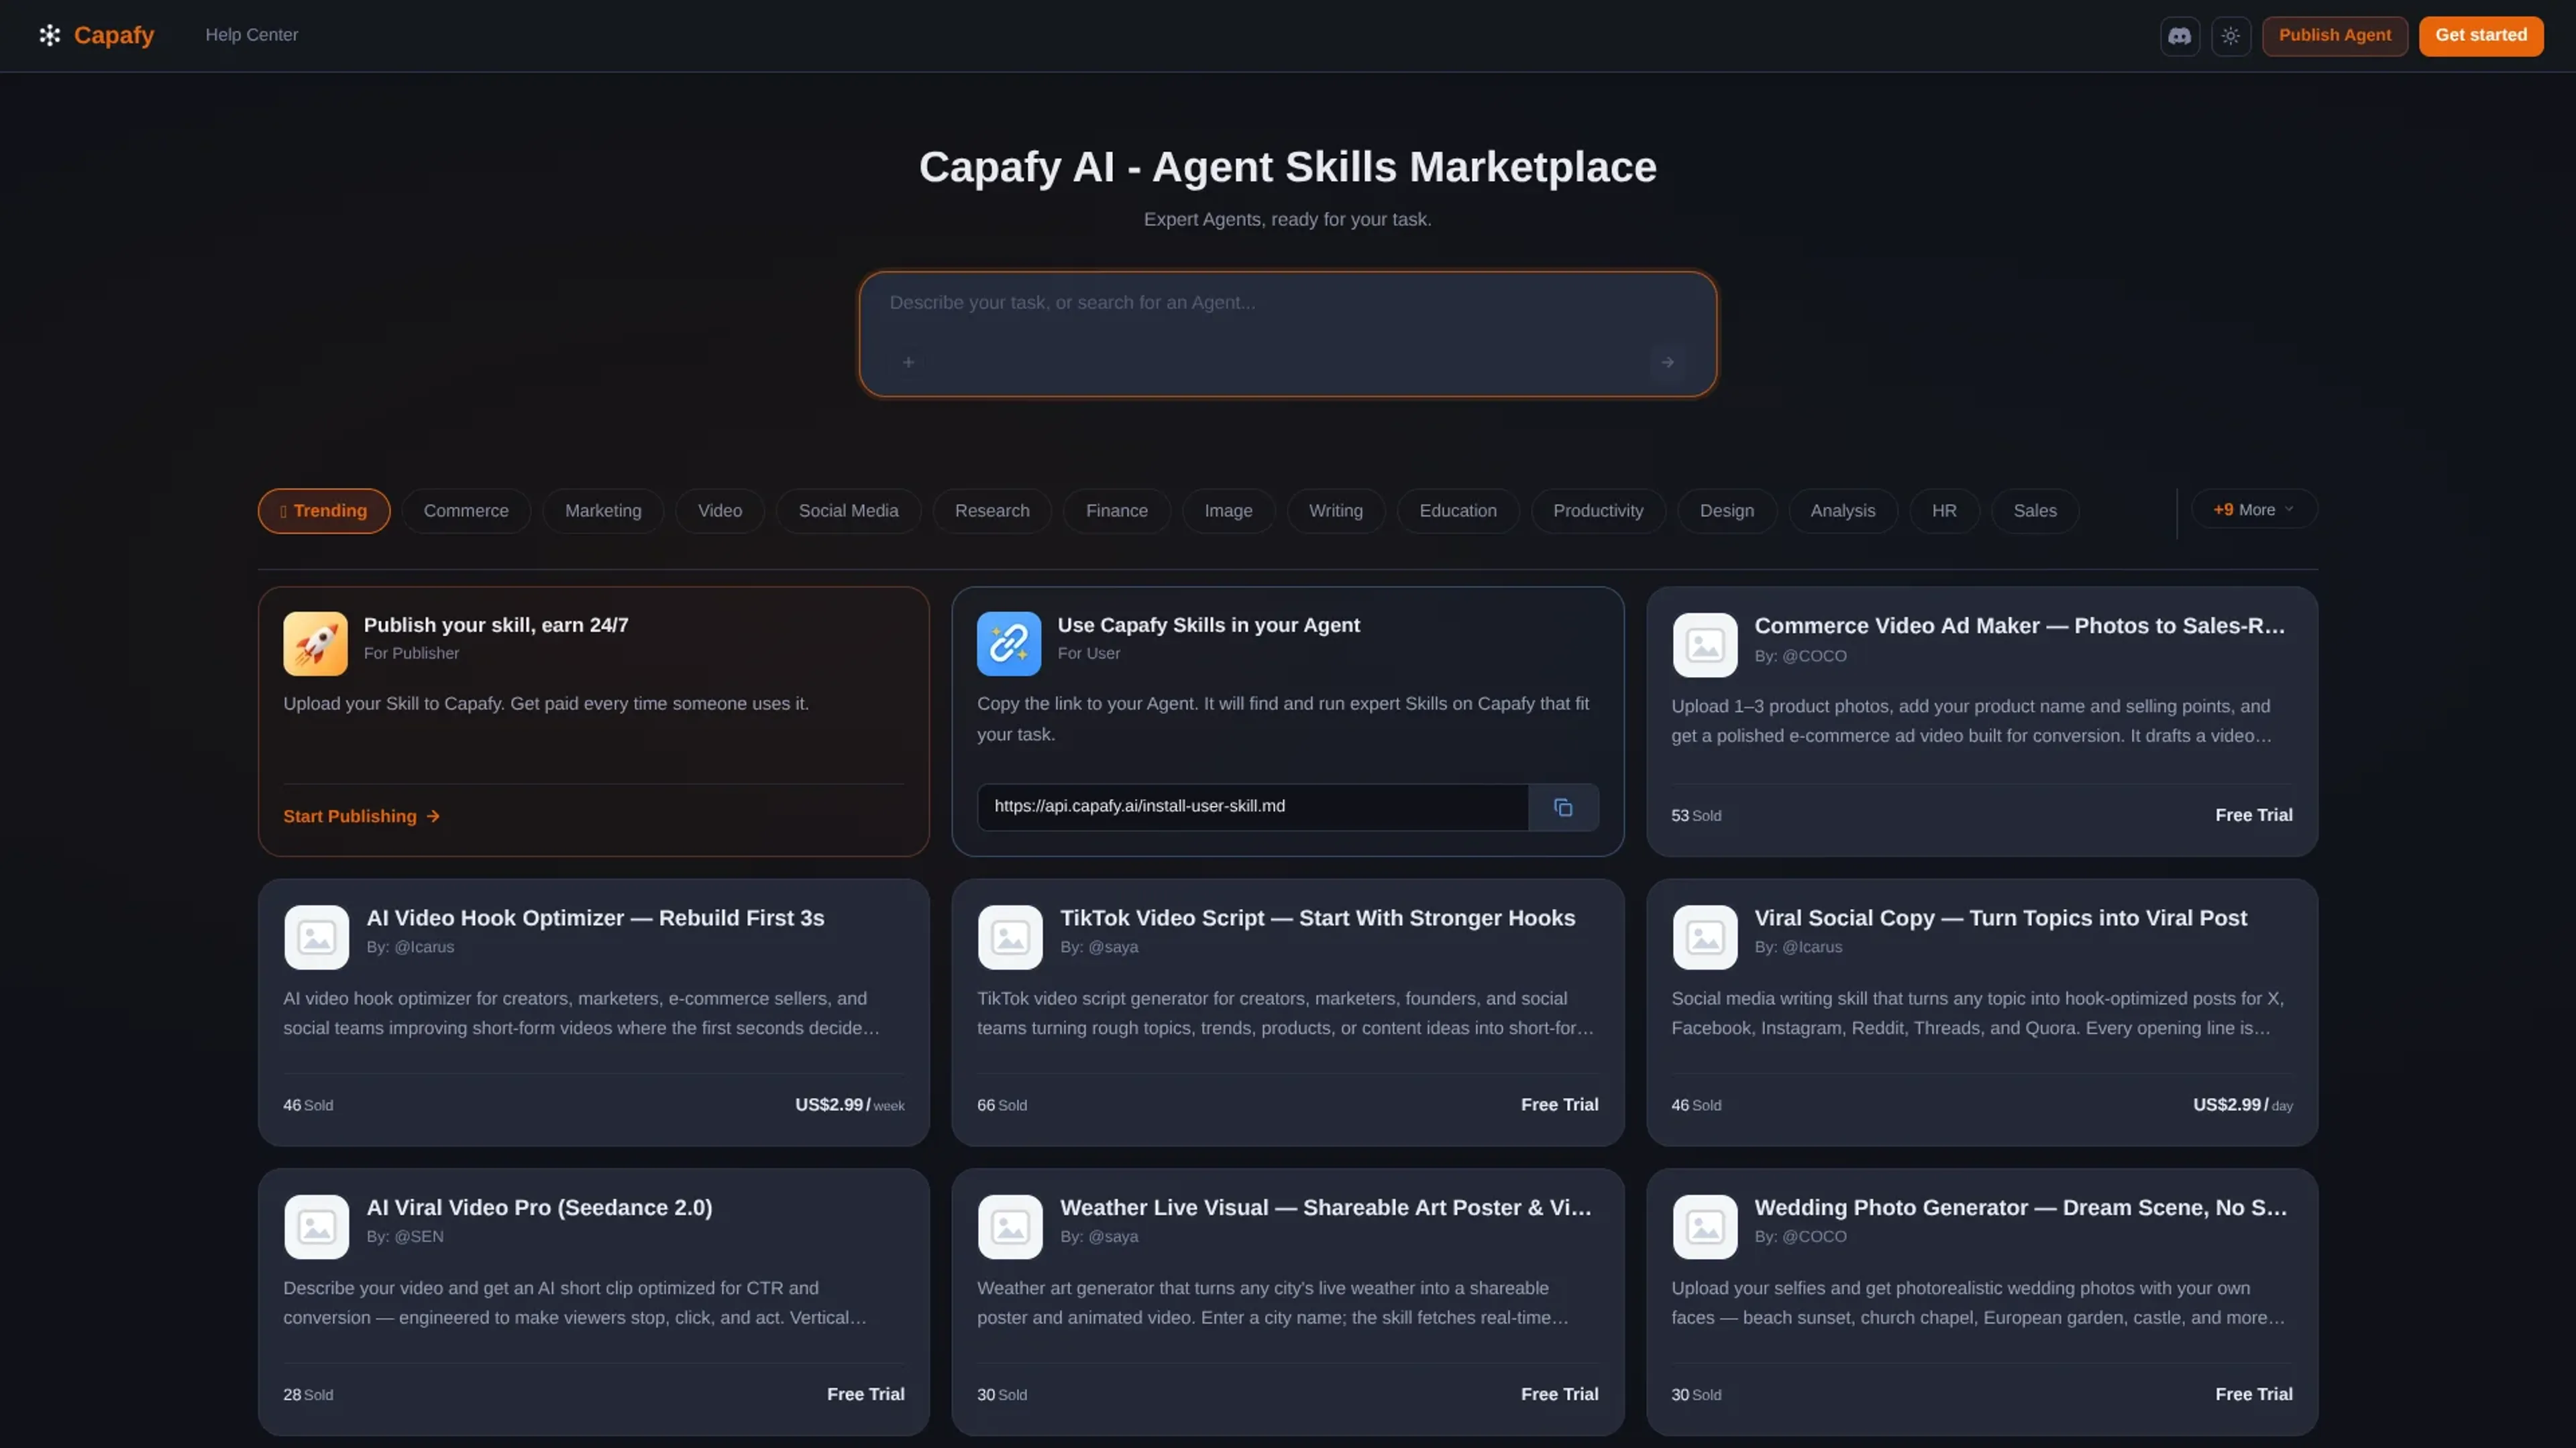Click the Start Publishing link
2576x1448 pixels.
(x=362, y=817)
